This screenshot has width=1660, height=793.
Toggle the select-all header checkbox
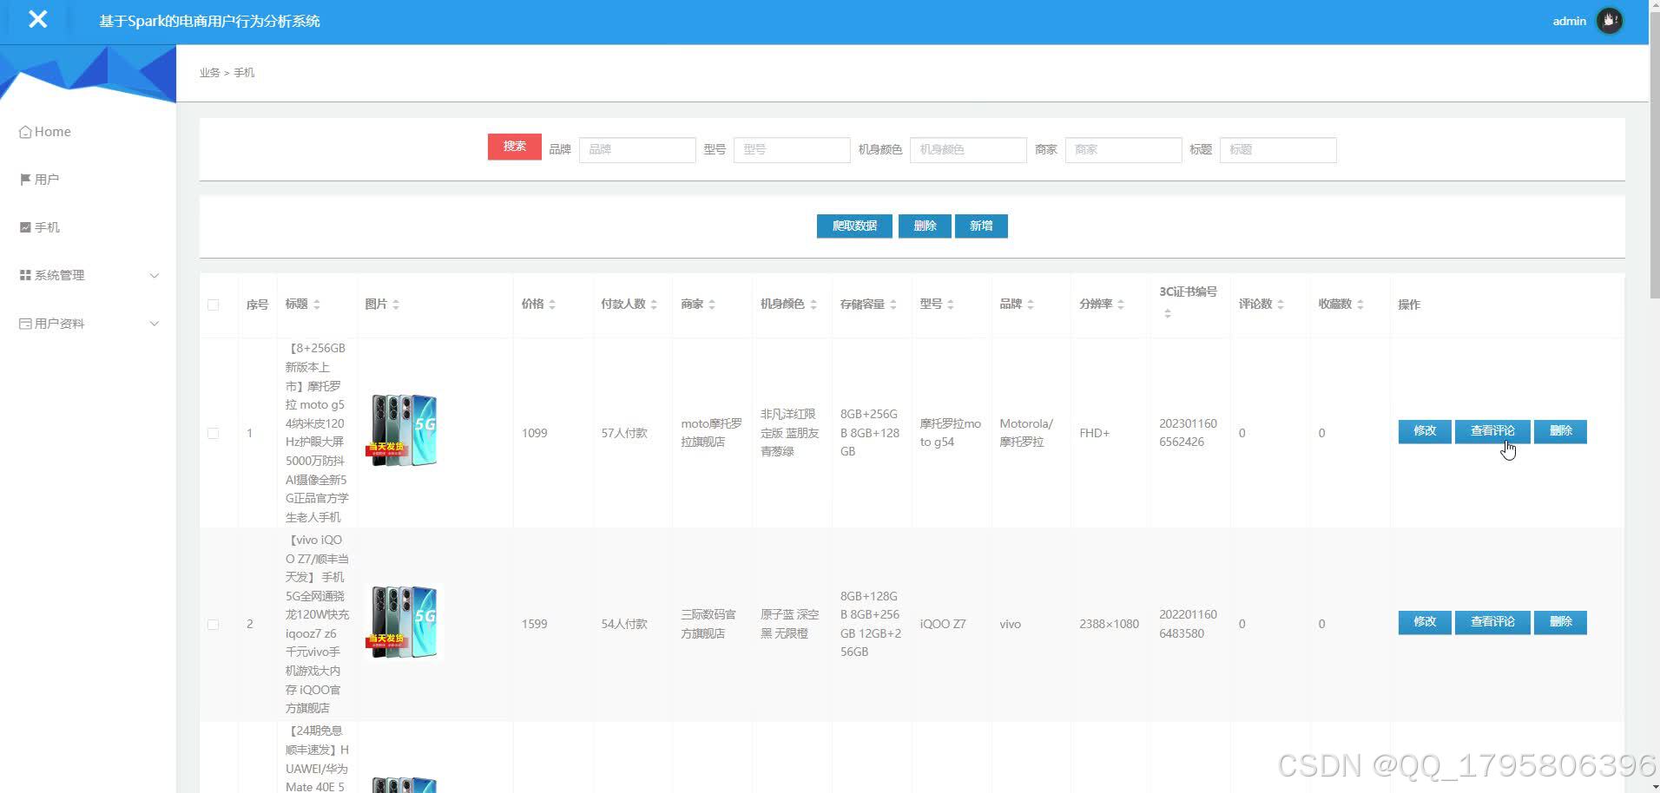click(214, 305)
